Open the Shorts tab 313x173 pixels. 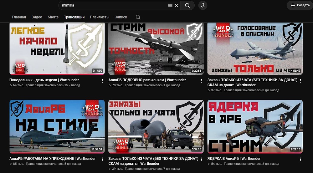(53, 17)
